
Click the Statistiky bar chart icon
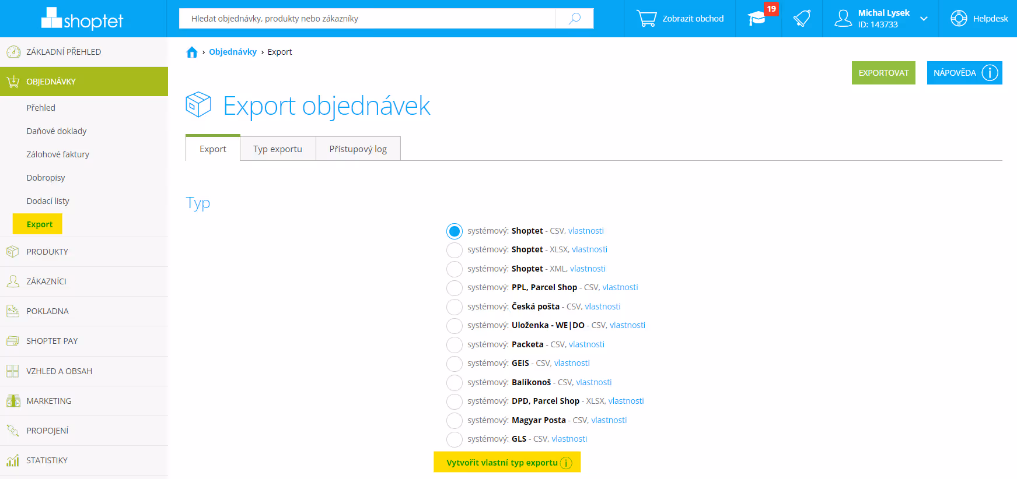pos(13,460)
